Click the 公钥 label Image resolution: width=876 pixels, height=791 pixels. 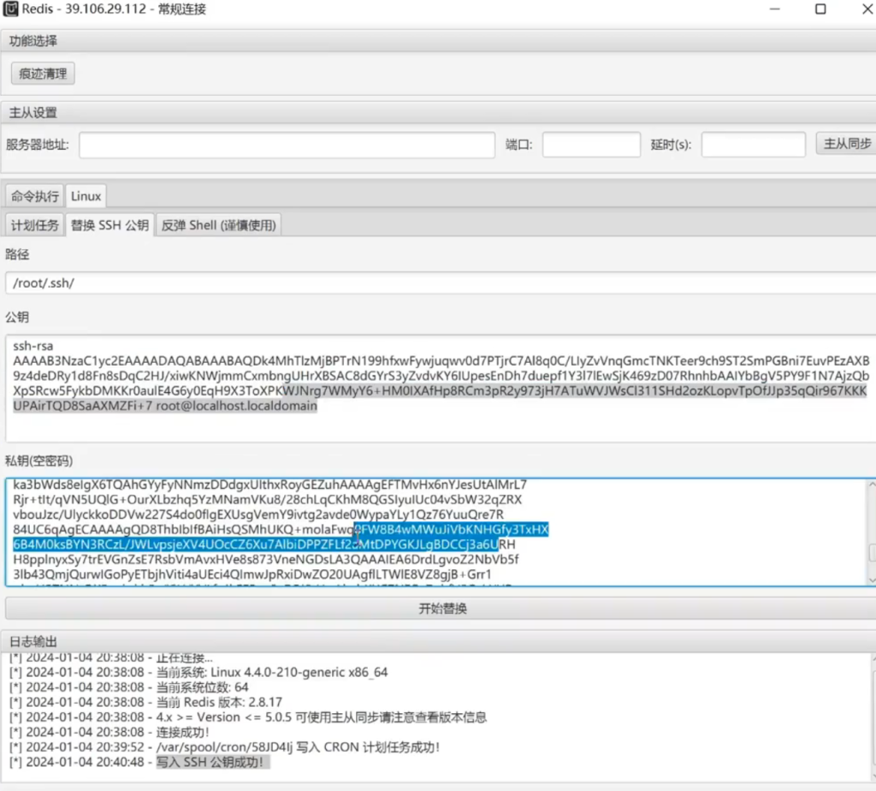pyautogui.click(x=17, y=318)
